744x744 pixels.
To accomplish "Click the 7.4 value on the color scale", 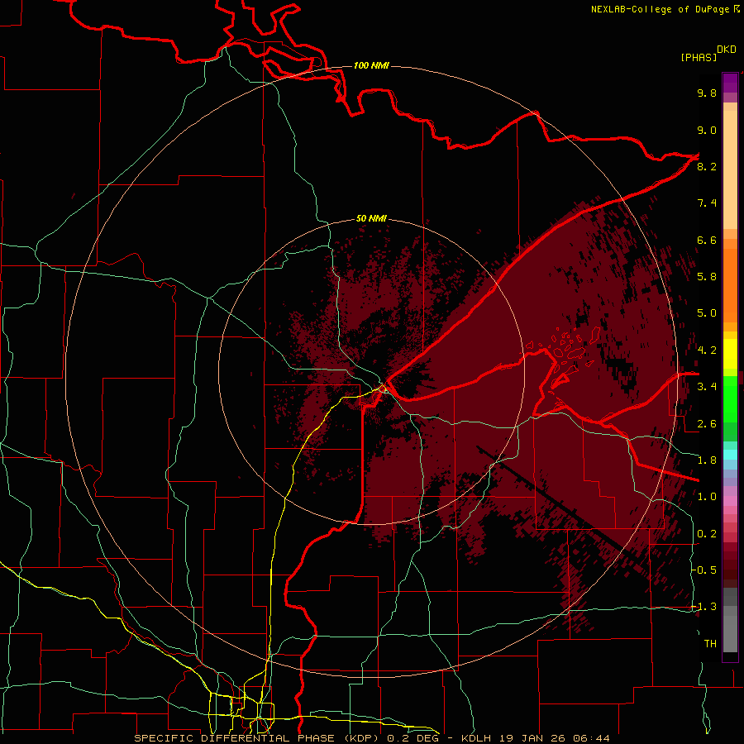I will coord(707,203).
